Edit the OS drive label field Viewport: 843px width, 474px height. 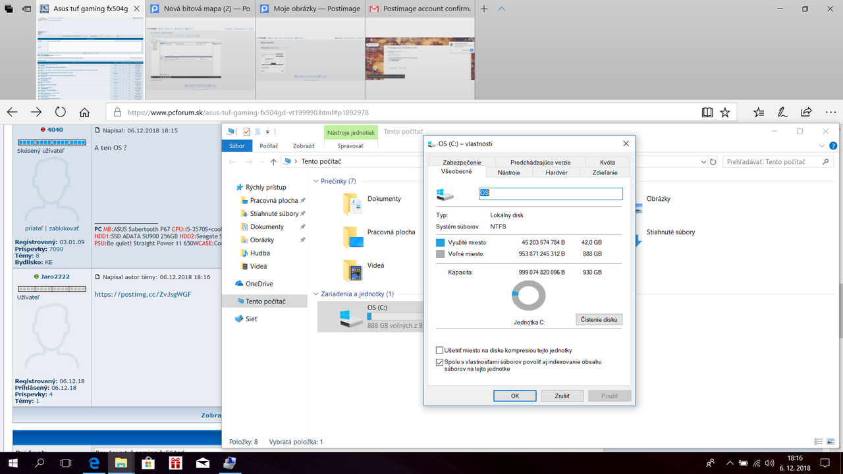tap(551, 194)
